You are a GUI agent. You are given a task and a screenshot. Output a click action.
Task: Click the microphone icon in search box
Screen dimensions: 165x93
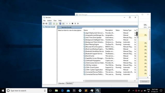coord(45,91)
